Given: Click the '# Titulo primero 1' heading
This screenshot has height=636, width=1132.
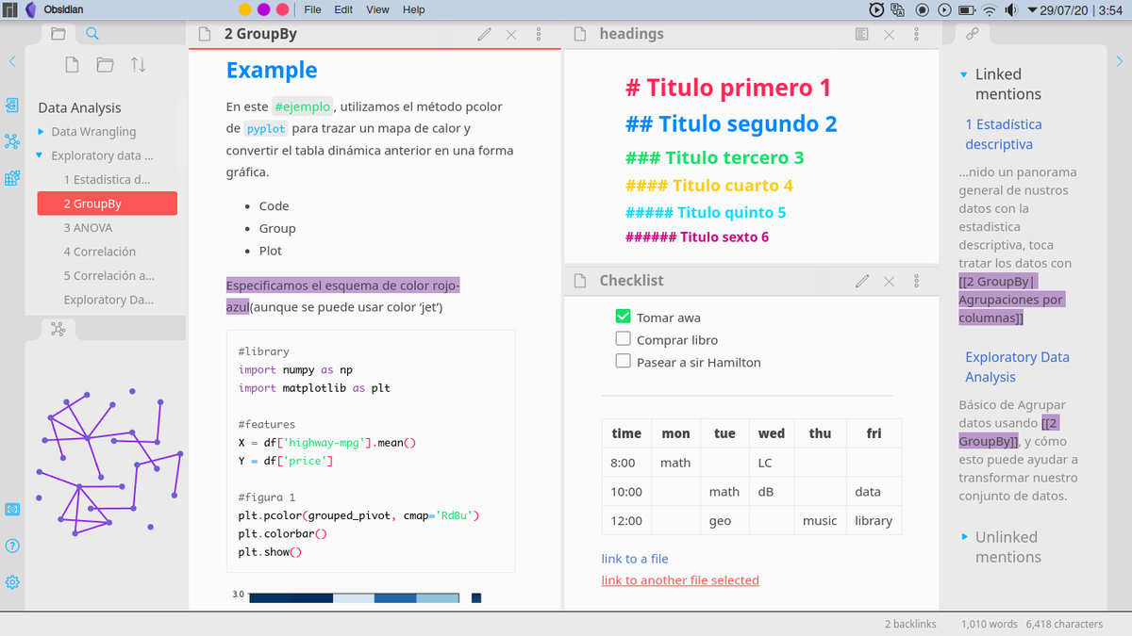Looking at the screenshot, I should click(728, 88).
